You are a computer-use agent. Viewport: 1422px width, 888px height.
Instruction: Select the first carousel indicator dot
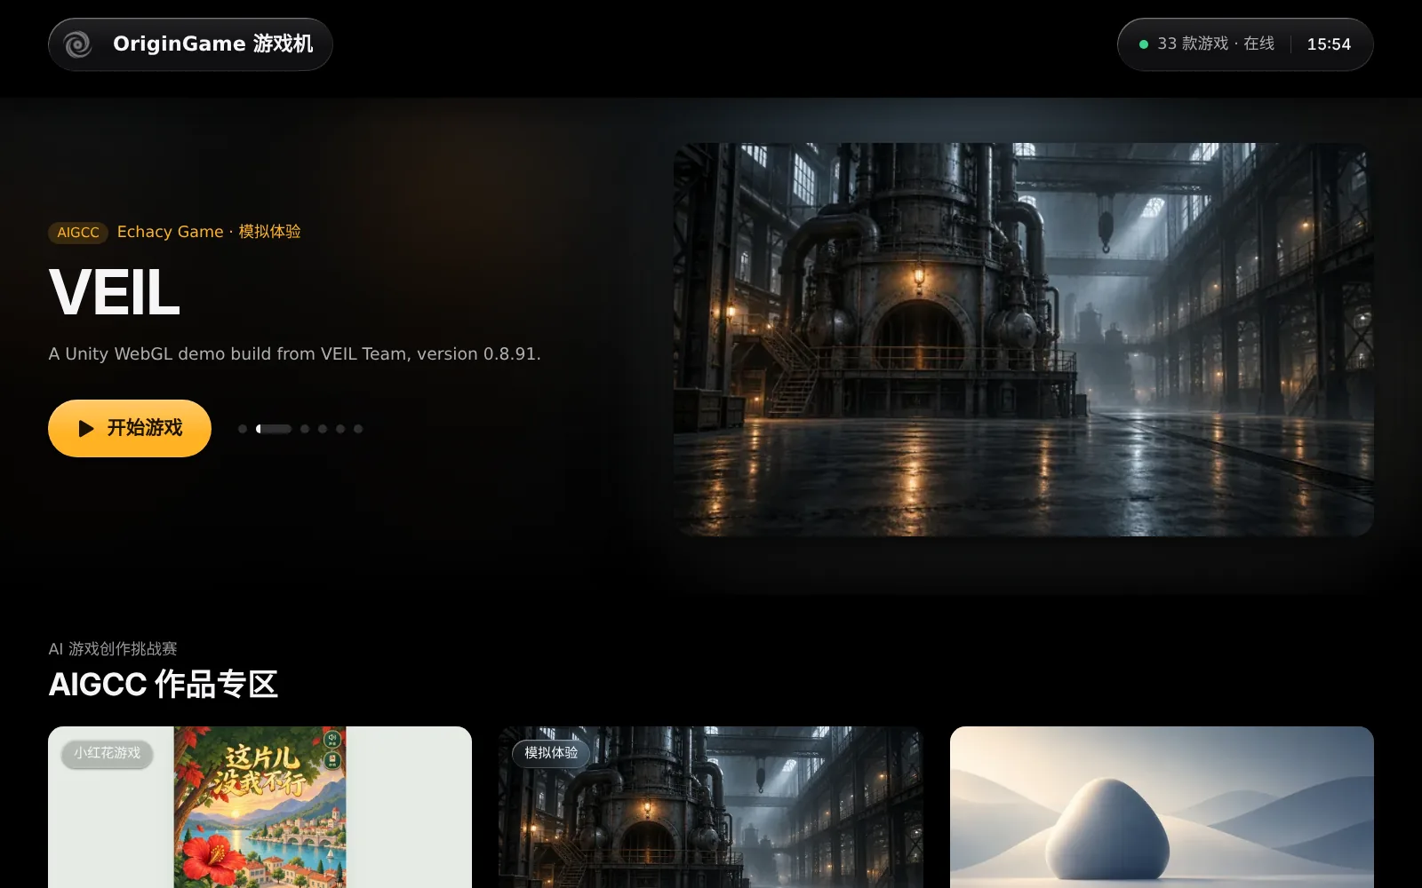[x=243, y=429]
